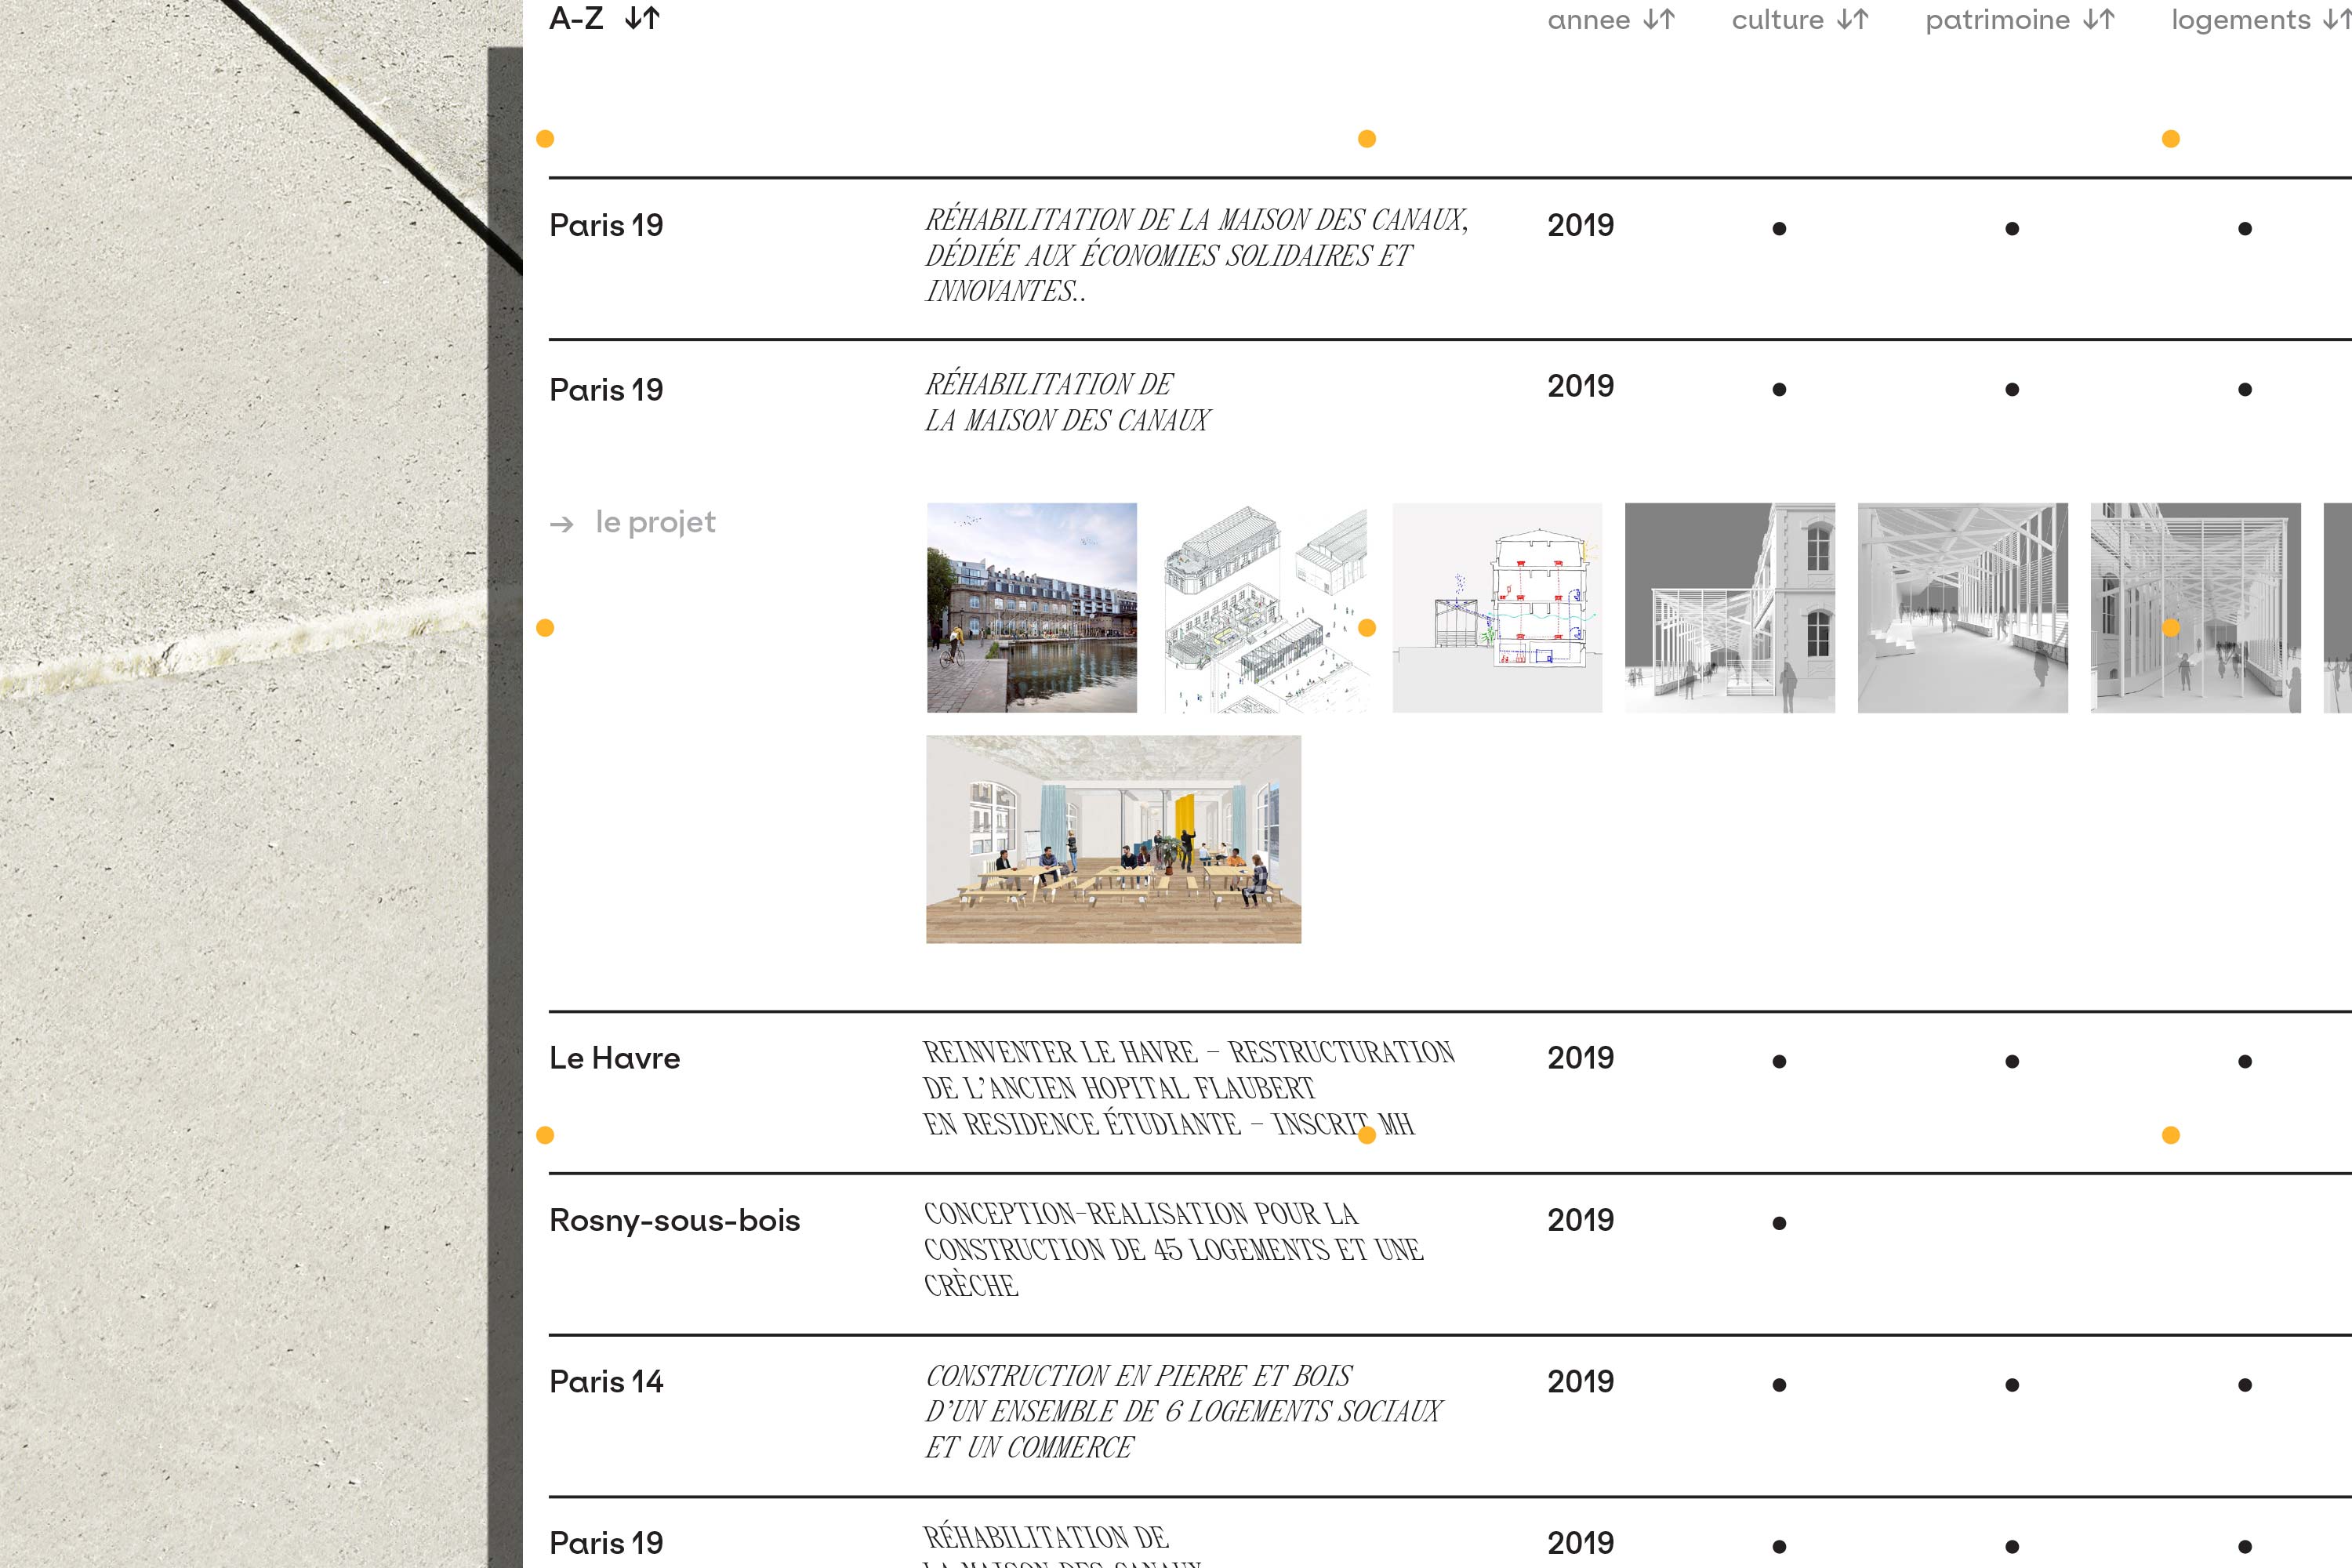2352x1568 pixels.
Task: Click the arrow icon beside le projet
Action: tap(563, 523)
